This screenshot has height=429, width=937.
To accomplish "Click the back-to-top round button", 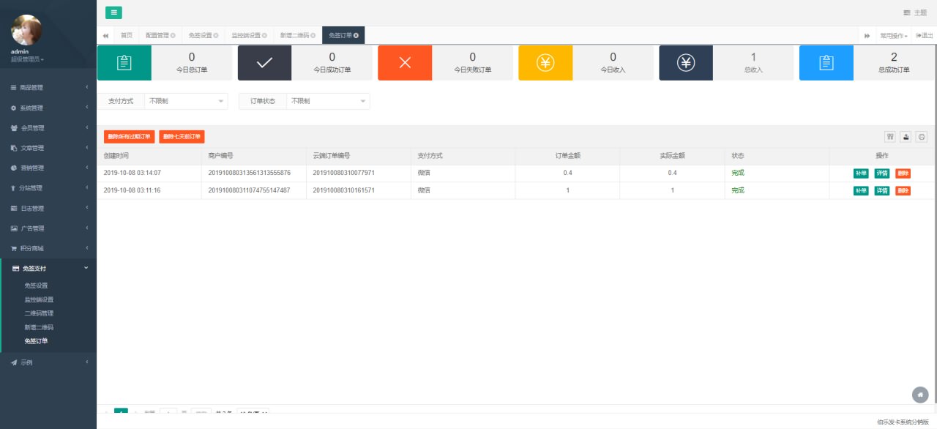I will pyautogui.click(x=920, y=395).
